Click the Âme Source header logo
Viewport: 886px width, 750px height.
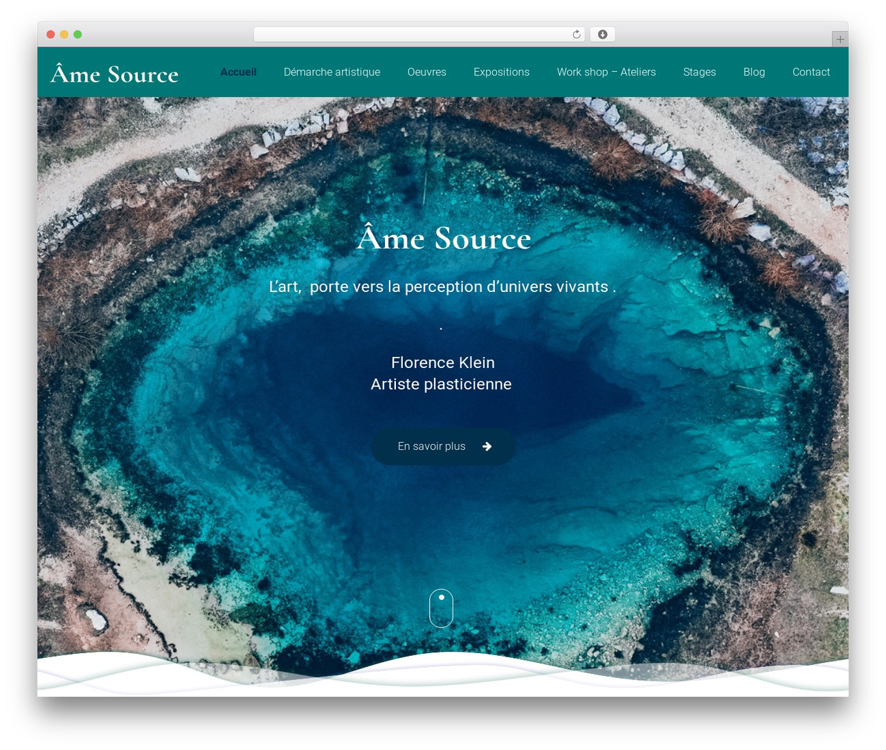(x=114, y=73)
